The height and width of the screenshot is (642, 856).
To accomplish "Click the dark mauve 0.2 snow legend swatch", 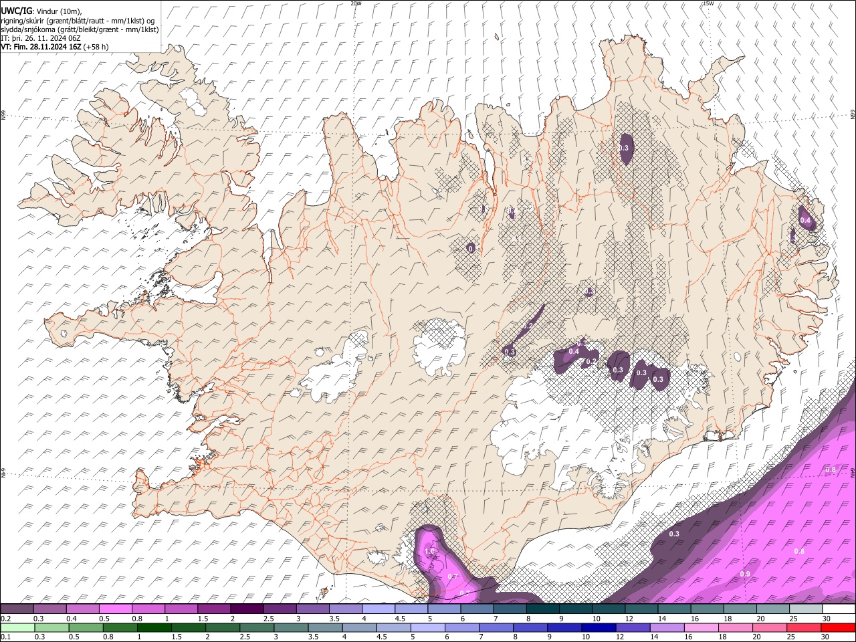I will coord(17,609).
